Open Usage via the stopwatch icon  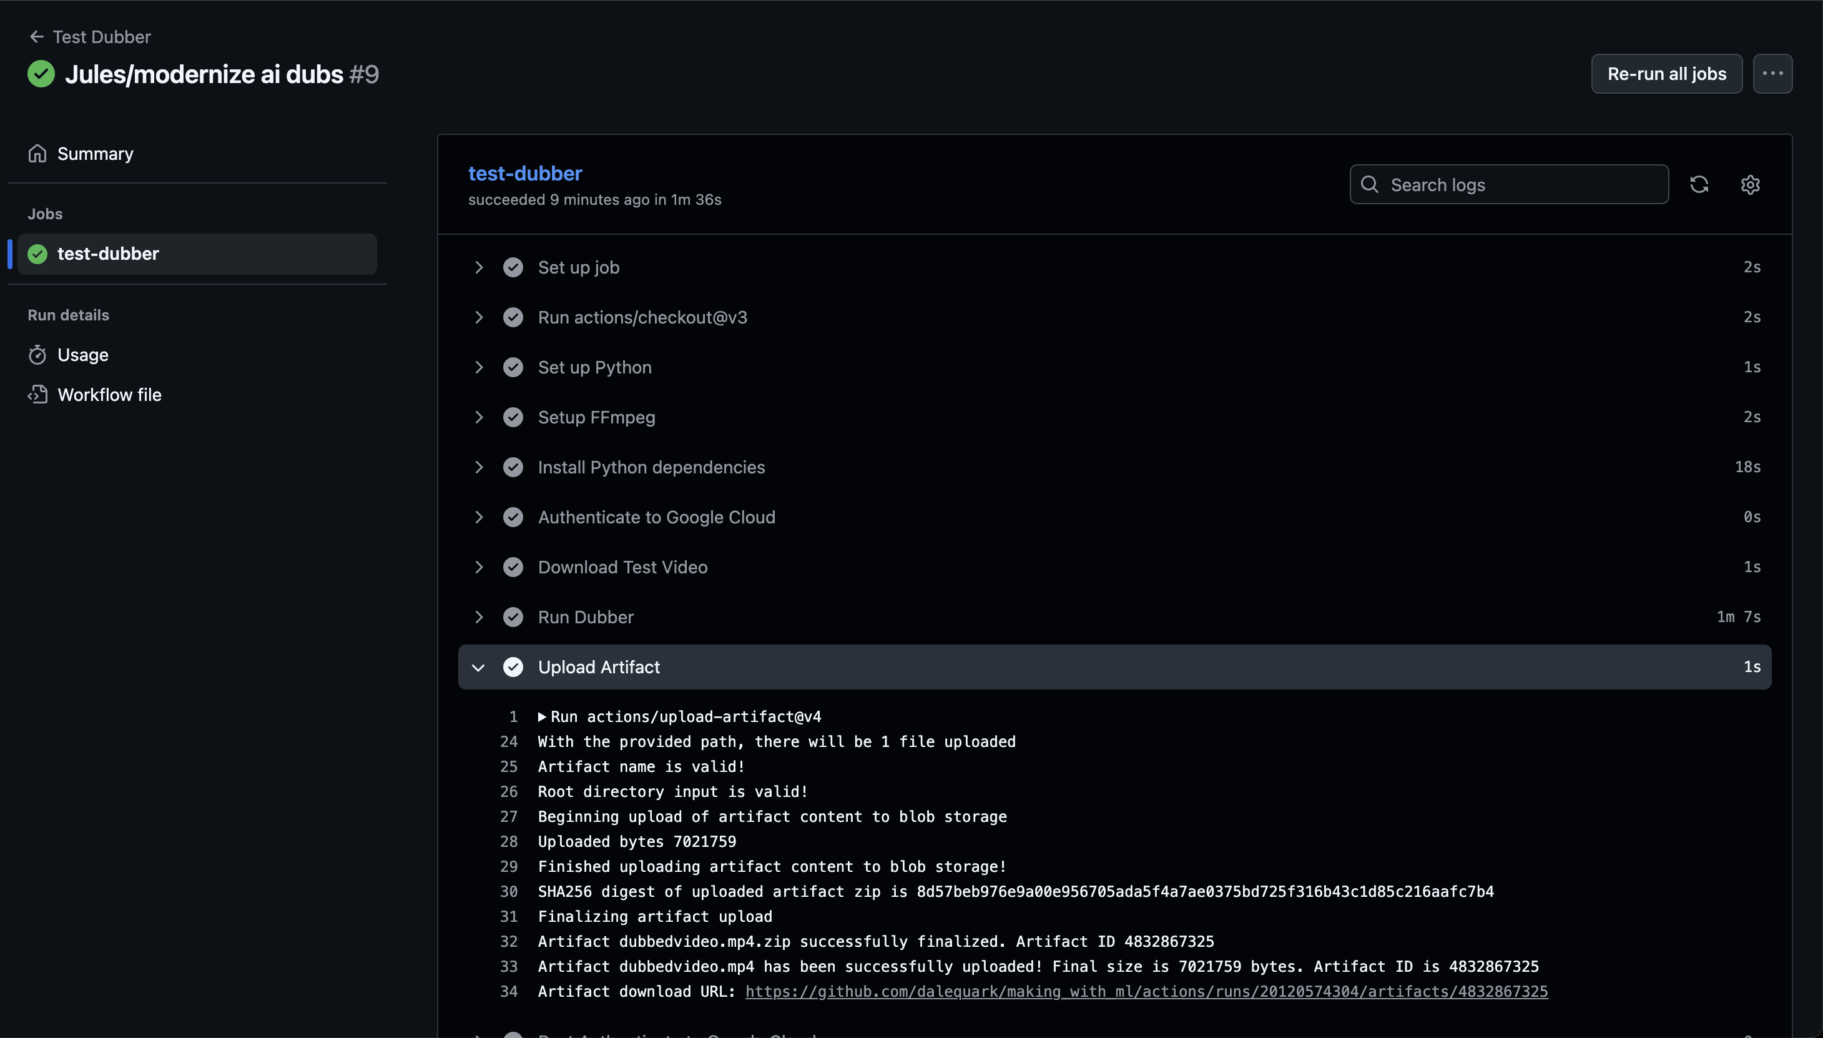[x=38, y=354]
